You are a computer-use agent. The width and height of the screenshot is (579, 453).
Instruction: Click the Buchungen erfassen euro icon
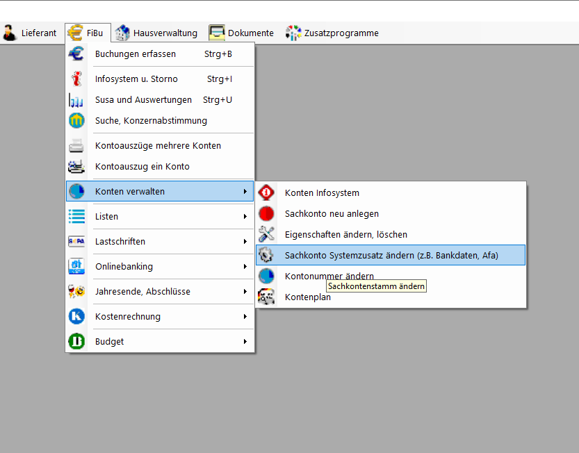[76, 54]
